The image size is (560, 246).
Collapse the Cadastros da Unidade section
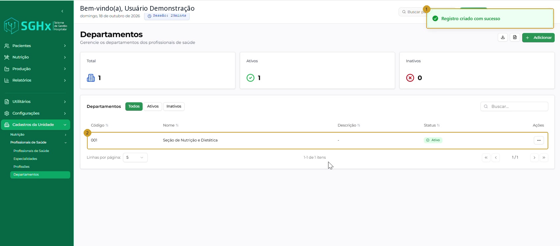pos(65,125)
